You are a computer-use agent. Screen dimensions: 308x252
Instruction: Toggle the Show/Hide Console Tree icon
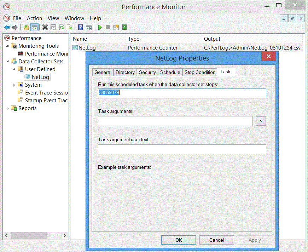pos(35,27)
